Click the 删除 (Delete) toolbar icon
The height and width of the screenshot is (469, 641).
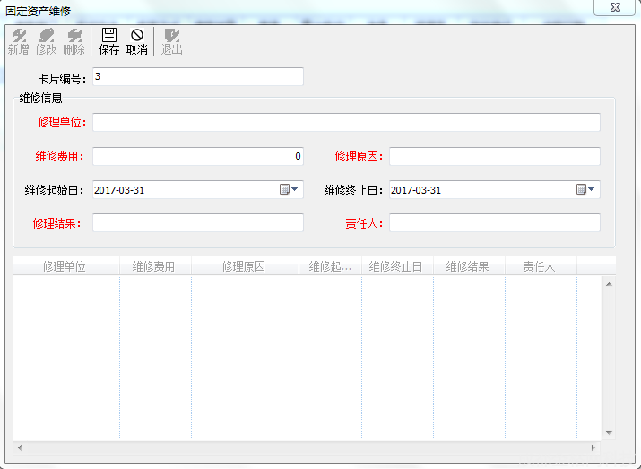point(74,41)
